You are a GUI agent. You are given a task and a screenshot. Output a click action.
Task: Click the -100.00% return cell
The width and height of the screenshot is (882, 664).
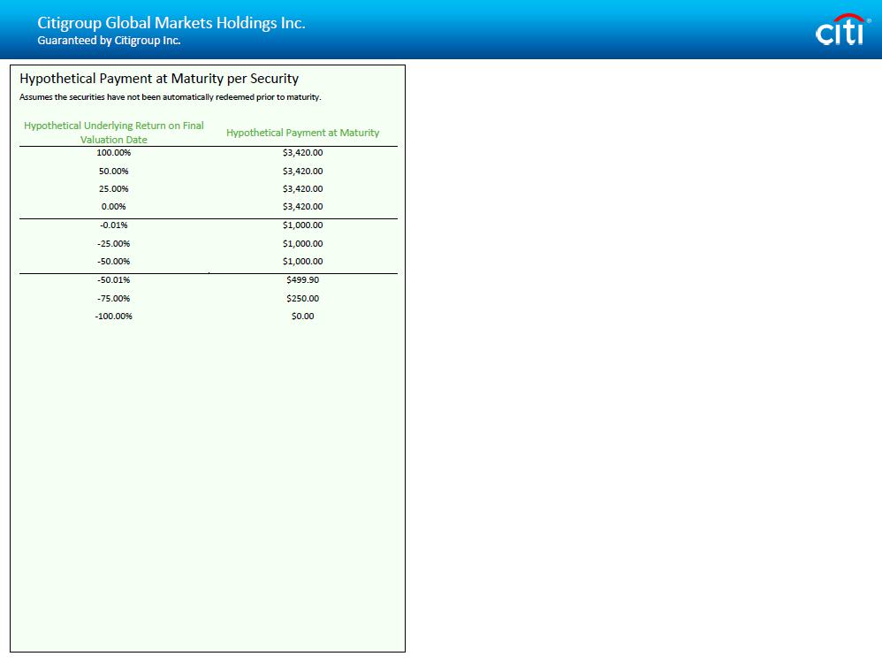click(114, 317)
